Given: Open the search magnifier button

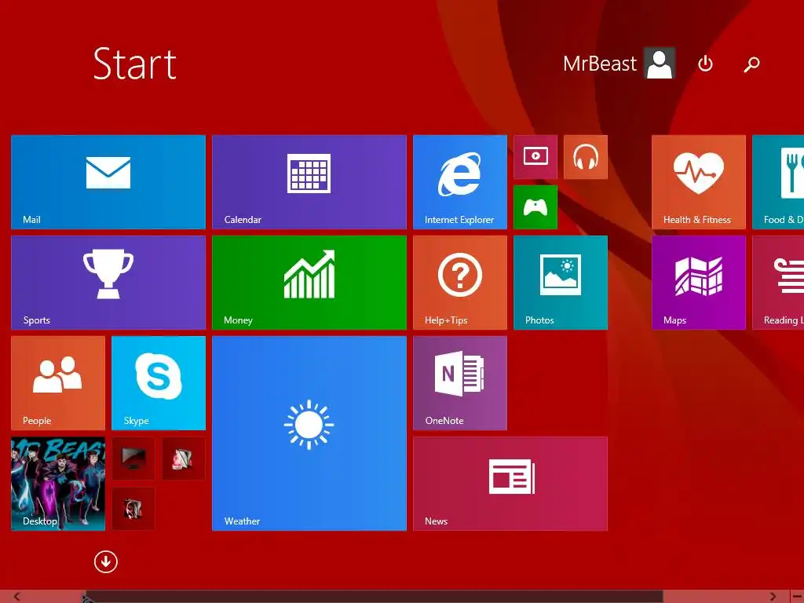Looking at the screenshot, I should coord(751,64).
